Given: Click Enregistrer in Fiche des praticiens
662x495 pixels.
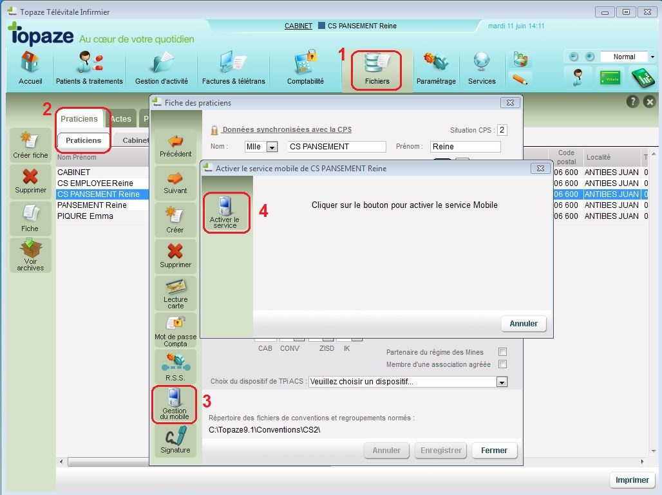Looking at the screenshot, I should coord(440,451).
